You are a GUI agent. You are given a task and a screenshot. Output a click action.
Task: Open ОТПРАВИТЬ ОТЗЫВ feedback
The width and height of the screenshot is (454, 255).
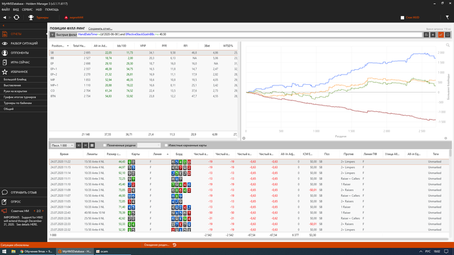(x=23, y=192)
